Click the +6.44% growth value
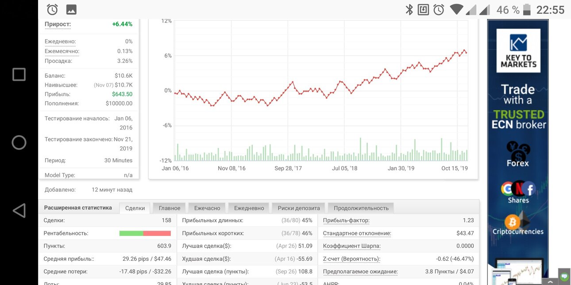The width and height of the screenshot is (571, 285). (x=122, y=24)
